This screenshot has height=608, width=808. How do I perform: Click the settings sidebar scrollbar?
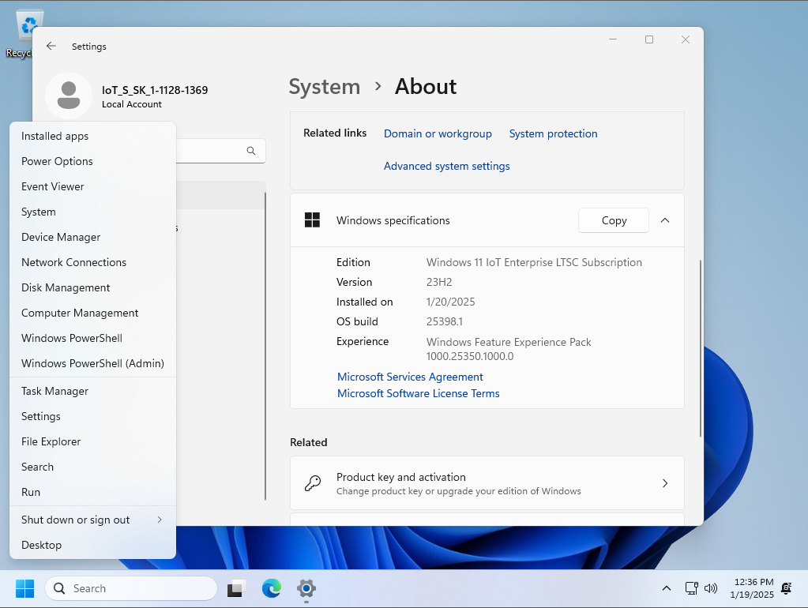(x=265, y=346)
